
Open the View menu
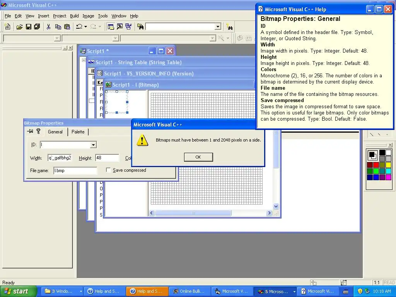(x=30, y=16)
